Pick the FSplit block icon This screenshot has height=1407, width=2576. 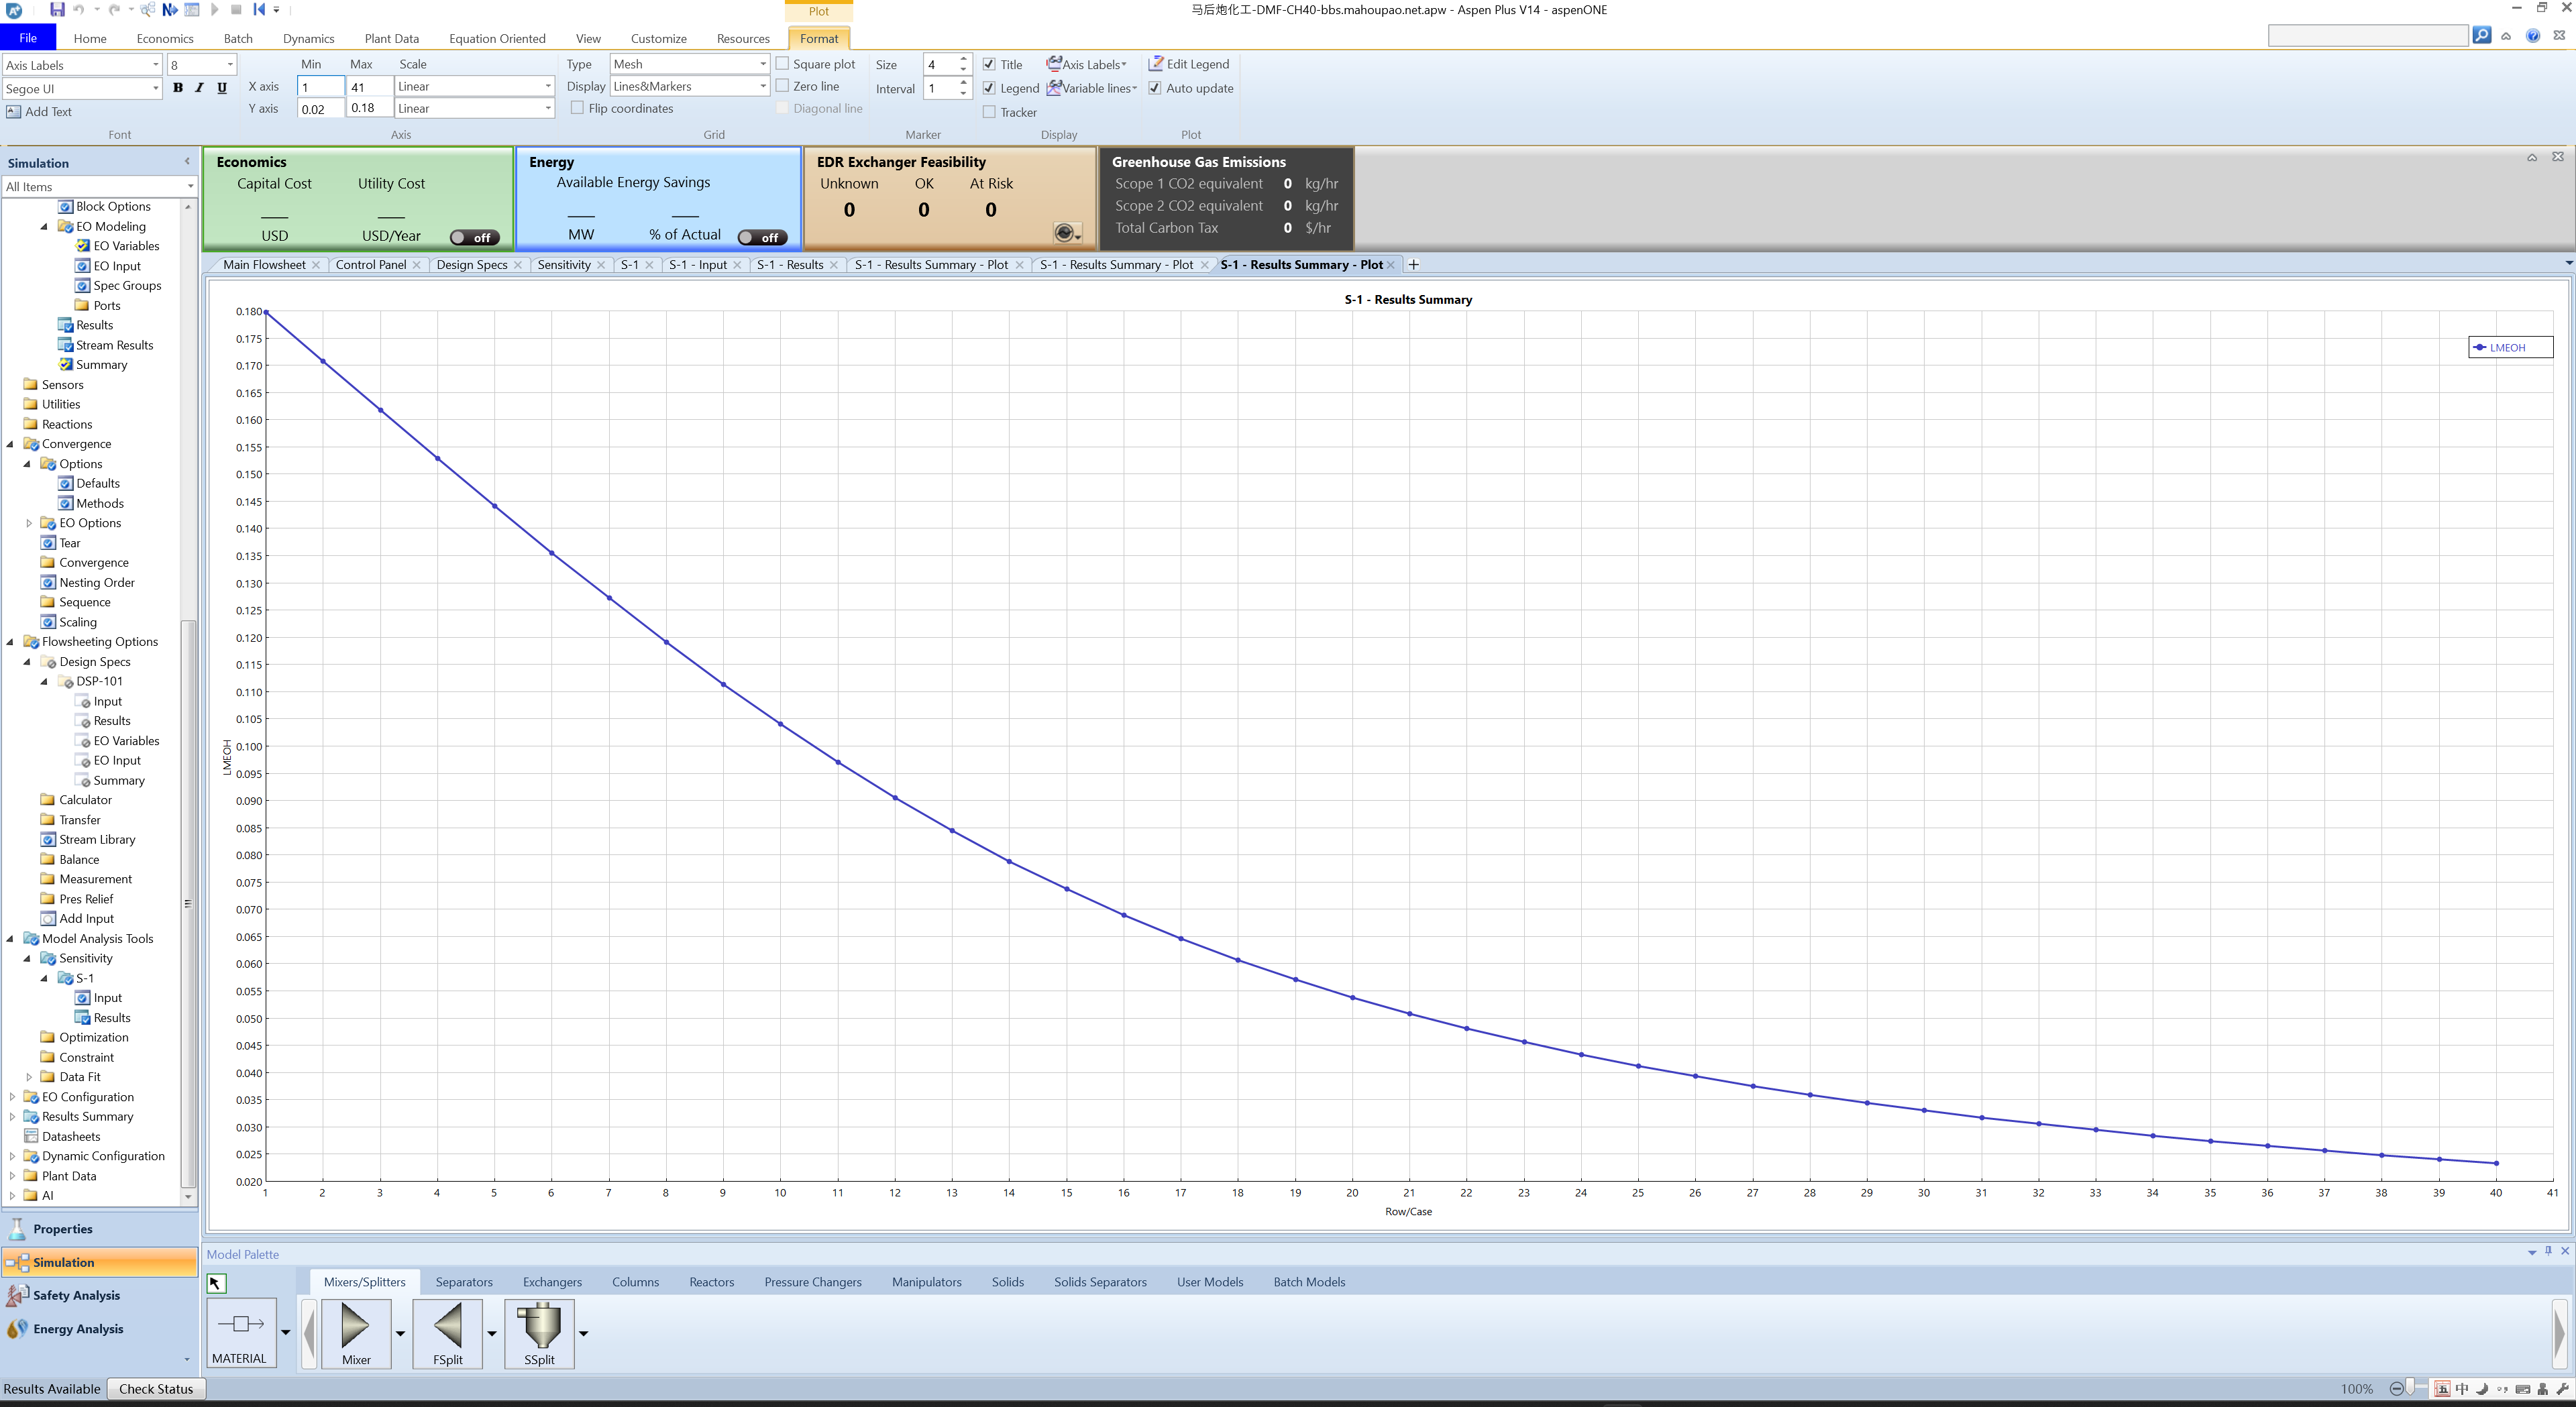[x=447, y=1333]
